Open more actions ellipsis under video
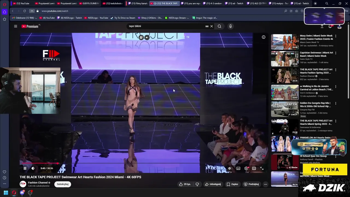This screenshot has height=197, width=350. pos(265,184)
